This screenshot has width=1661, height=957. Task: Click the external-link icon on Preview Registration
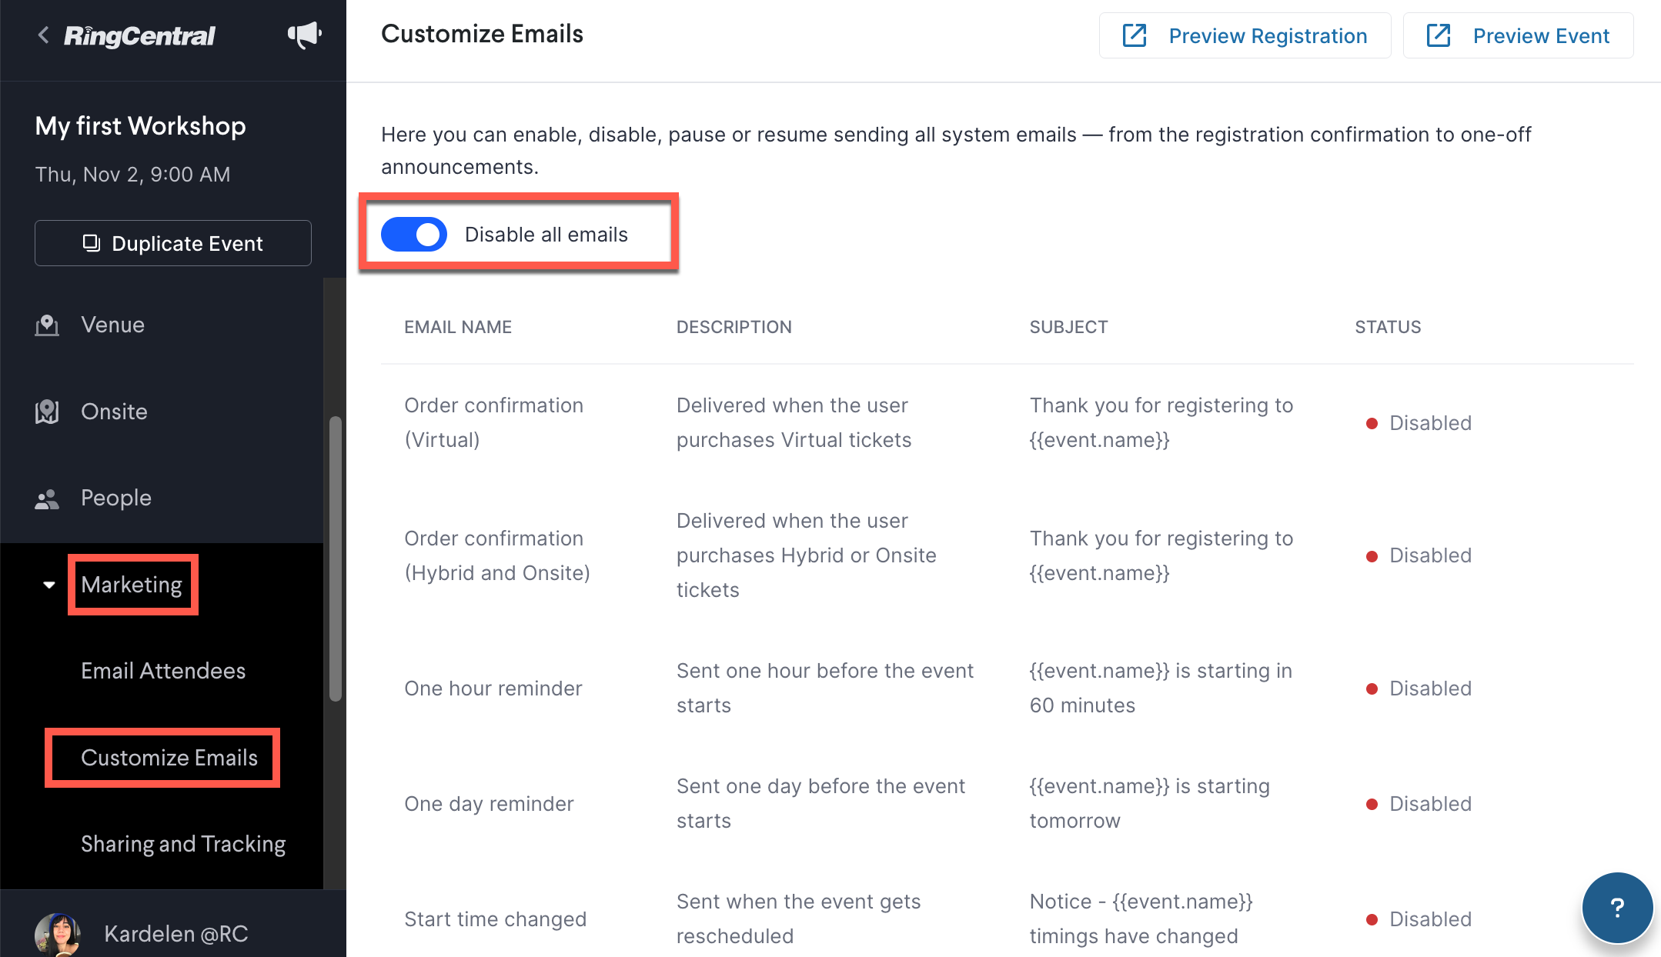click(1135, 35)
